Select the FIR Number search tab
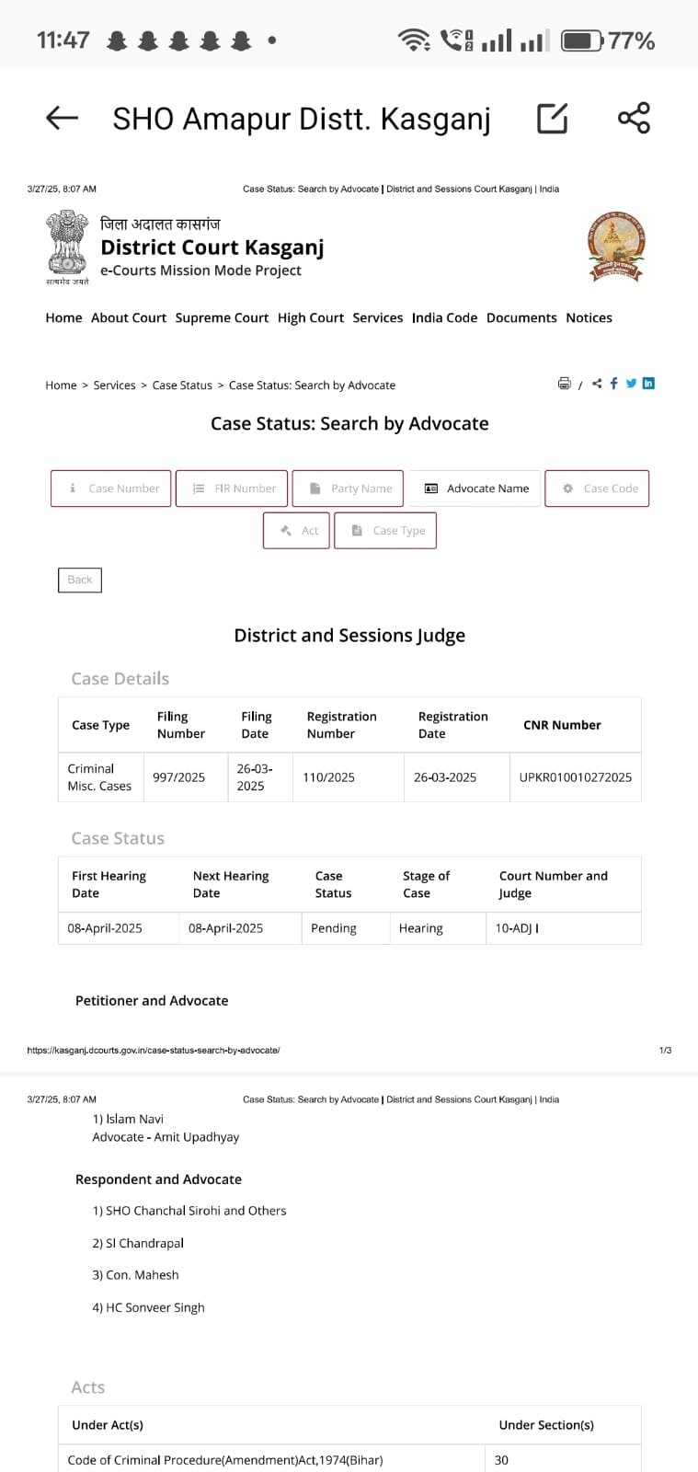Viewport: 698px width, 1472px height. tap(232, 489)
